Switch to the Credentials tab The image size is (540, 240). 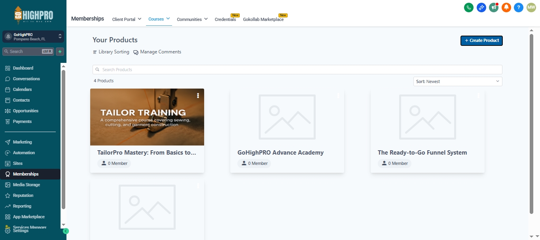[225, 19]
